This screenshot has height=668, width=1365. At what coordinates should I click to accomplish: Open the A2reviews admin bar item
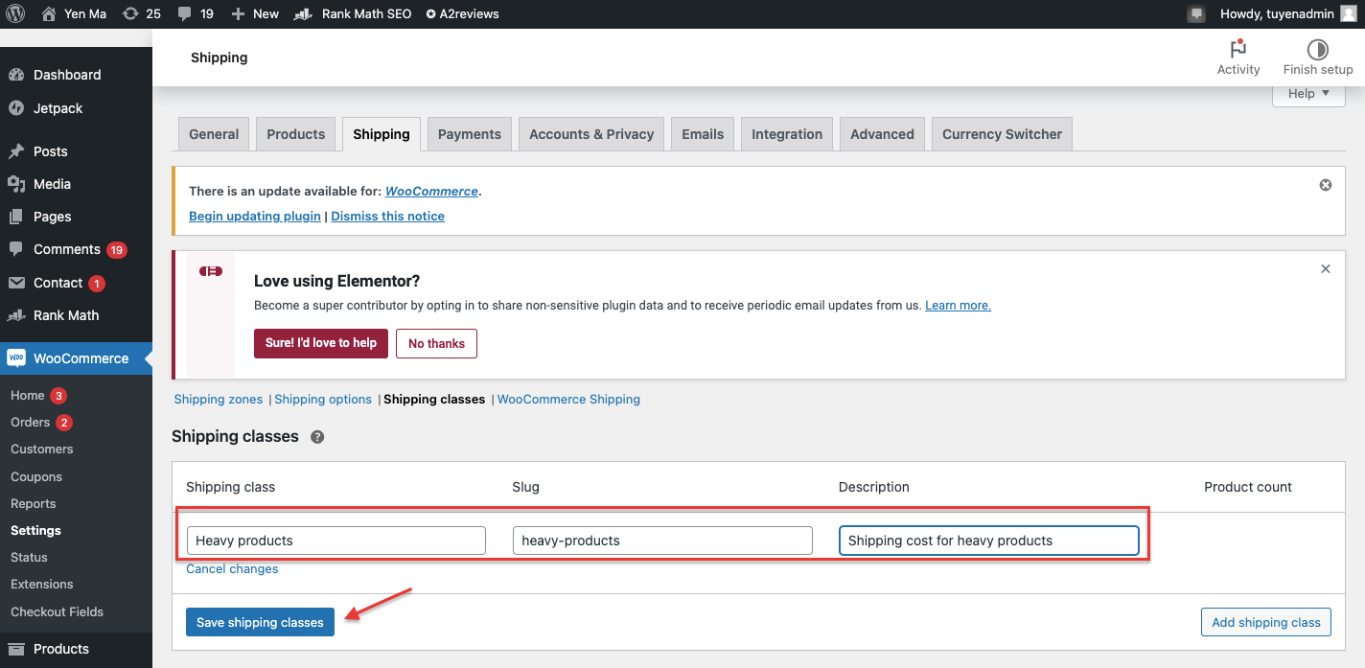tap(462, 13)
